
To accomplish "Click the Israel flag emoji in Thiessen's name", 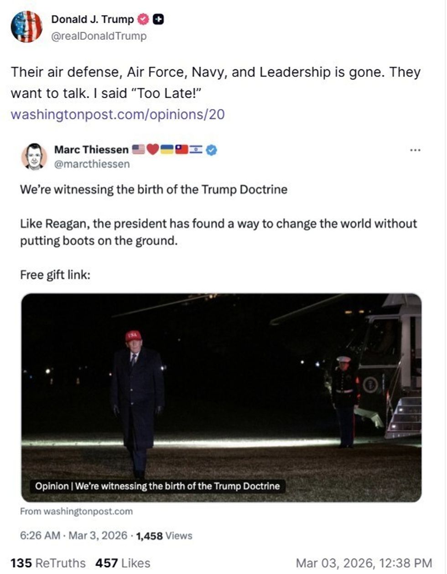I will [x=196, y=150].
